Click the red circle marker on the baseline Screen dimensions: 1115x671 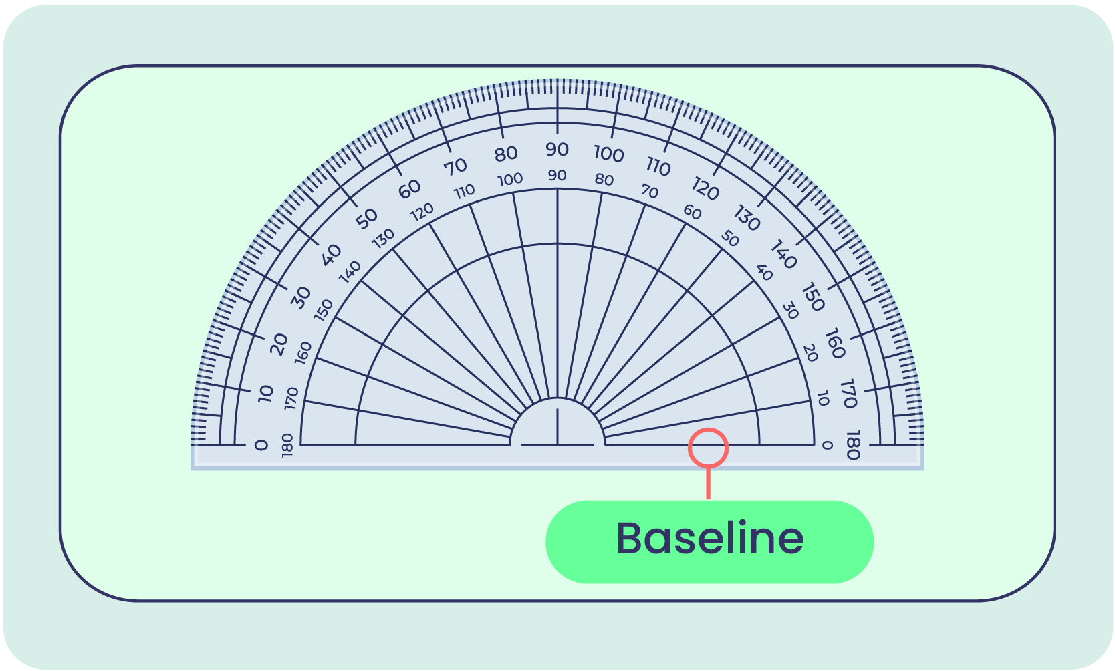(x=708, y=448)
